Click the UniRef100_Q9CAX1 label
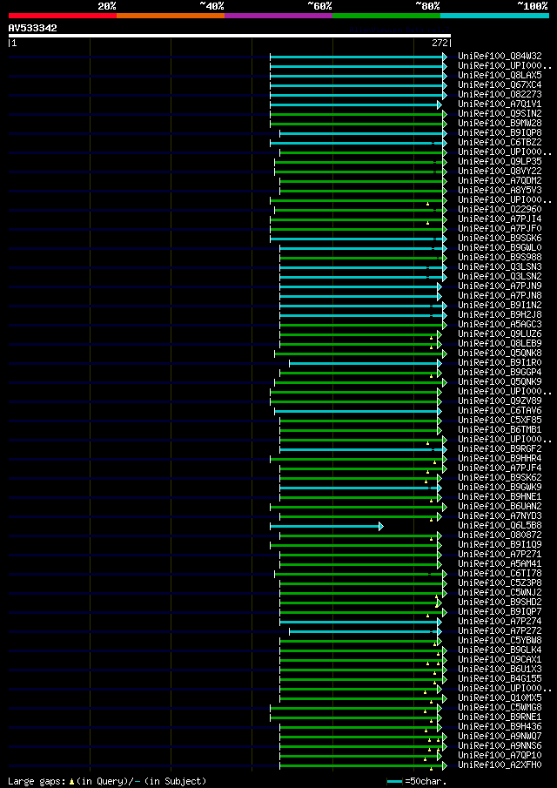Screen dimensions: 557x788 point(500,660)
